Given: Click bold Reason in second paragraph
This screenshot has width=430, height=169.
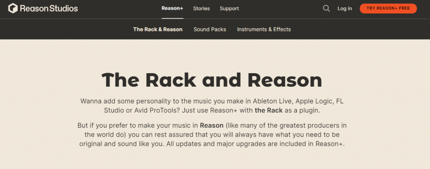Looking at the screenshot, I should point(212,126).
